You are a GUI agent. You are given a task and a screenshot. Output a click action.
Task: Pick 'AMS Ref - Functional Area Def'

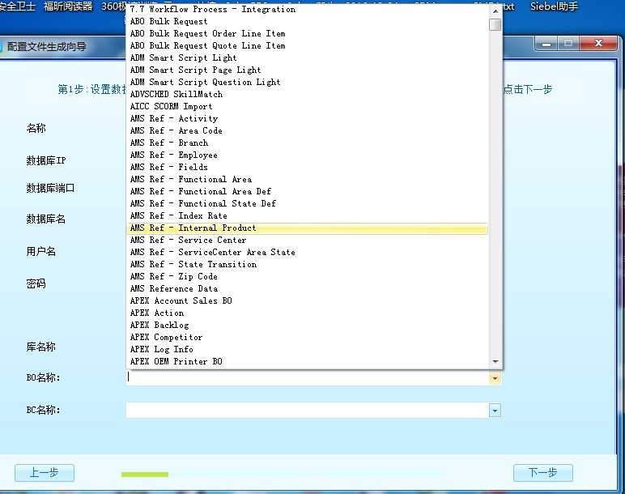pyautogui.click(x=307, y=191)
